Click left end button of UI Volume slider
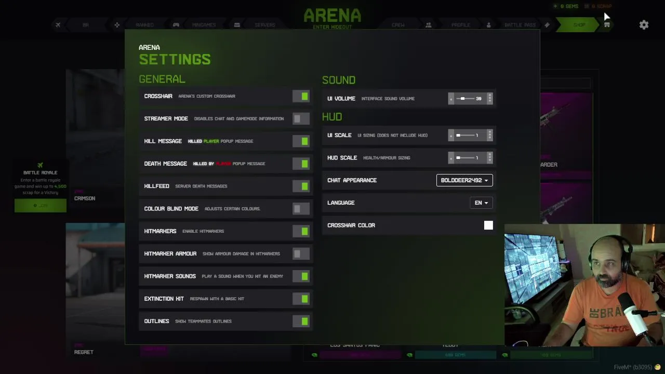665x374 pixels. (451, 99)
